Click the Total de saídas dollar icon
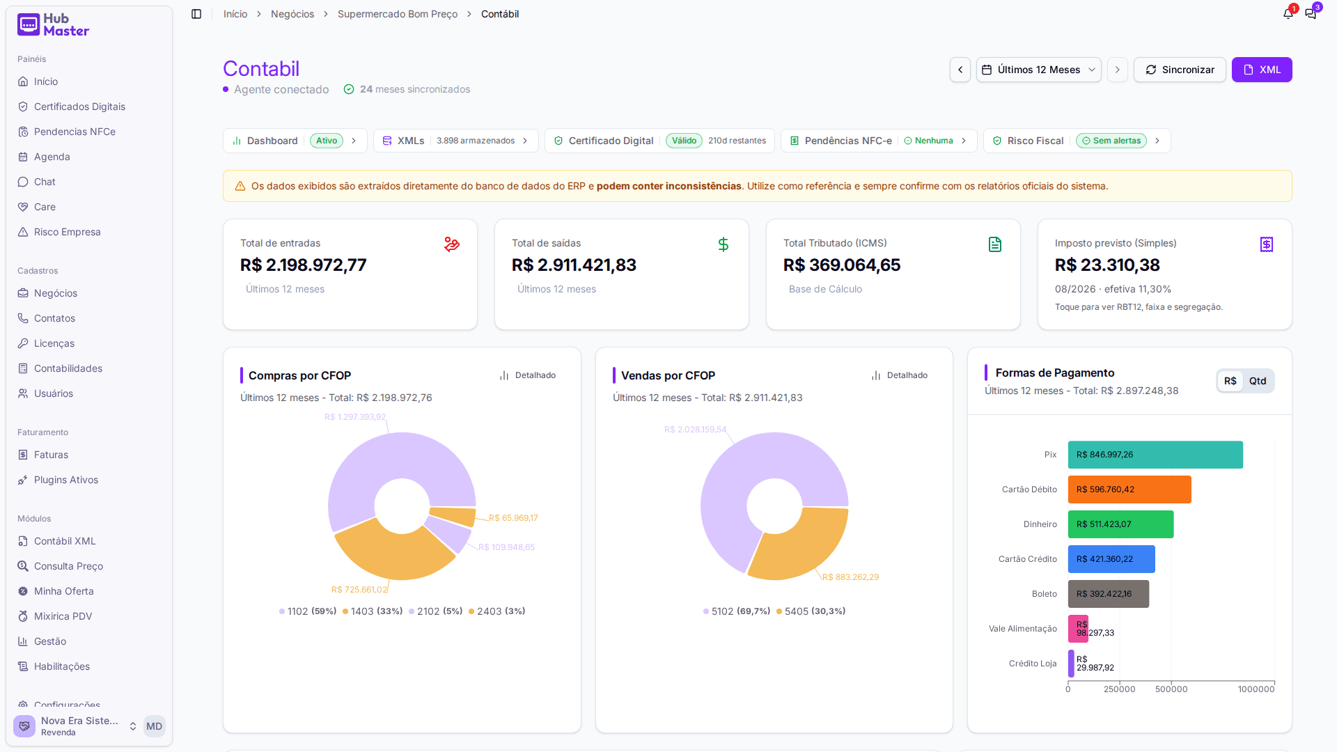The height and width of the screenshot is (752, 1337). tap(724, 244)
